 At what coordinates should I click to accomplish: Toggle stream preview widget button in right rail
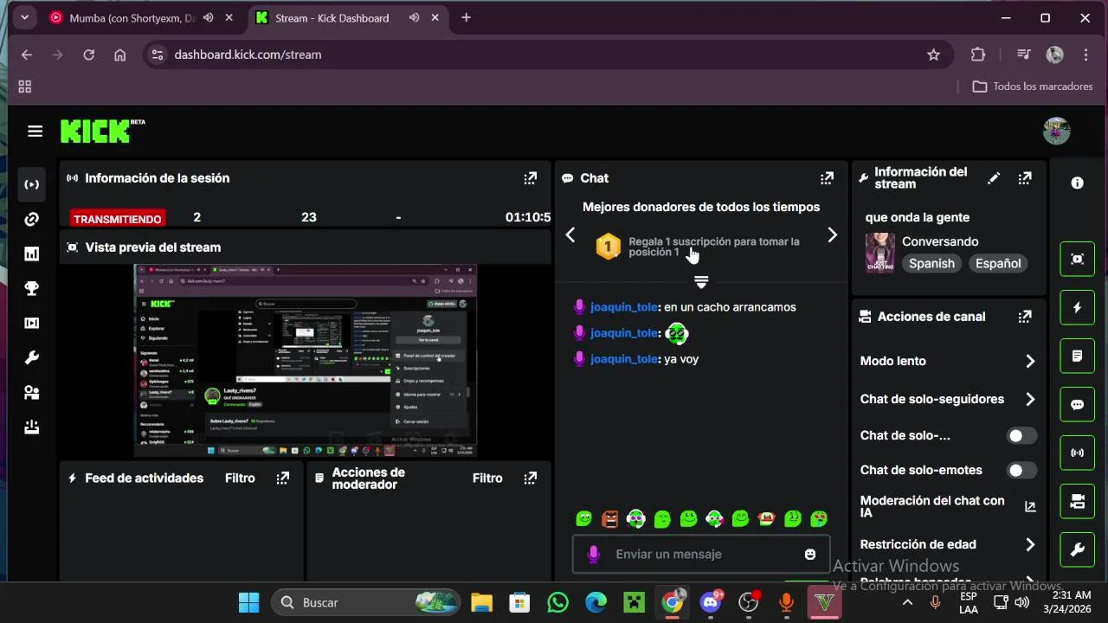[1077, 259]
